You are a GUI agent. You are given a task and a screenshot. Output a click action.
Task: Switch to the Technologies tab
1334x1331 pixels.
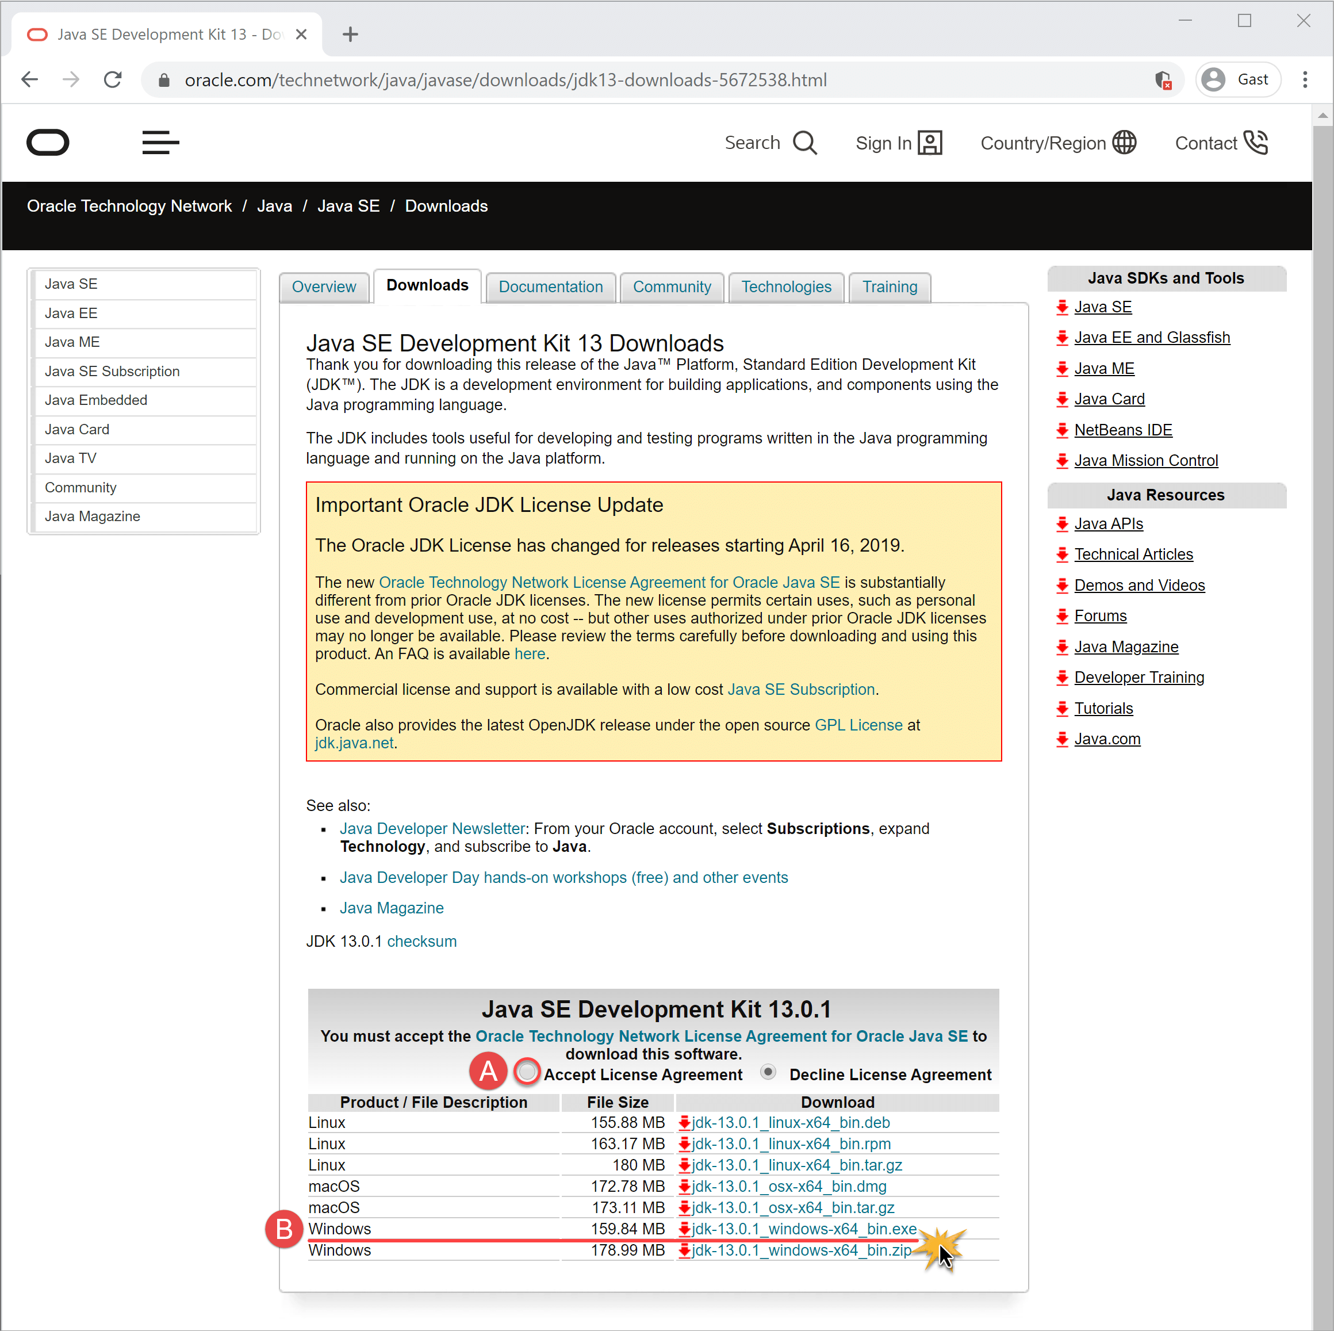pos(787,286)
